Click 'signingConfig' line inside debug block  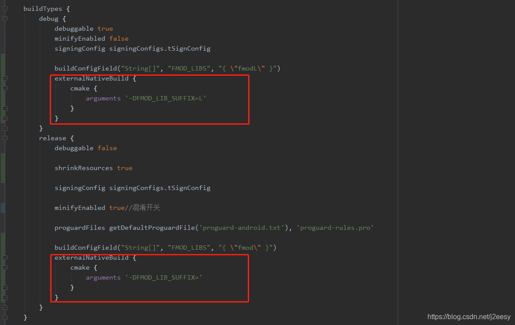point(133,48)
